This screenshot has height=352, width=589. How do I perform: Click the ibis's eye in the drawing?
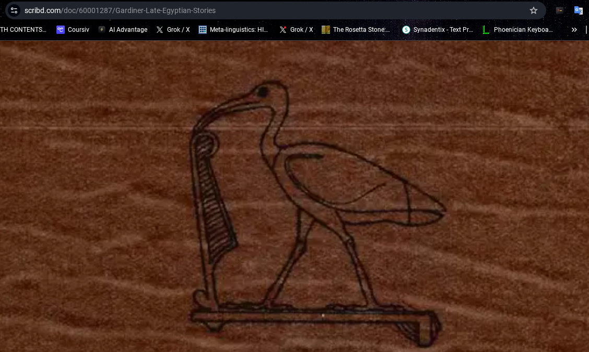click(x=263, y=92)
